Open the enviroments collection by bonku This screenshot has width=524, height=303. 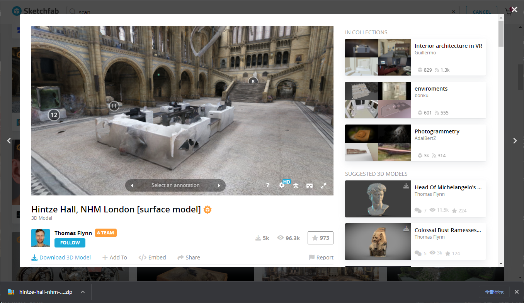pyautogui.click(x=431, y=89)
